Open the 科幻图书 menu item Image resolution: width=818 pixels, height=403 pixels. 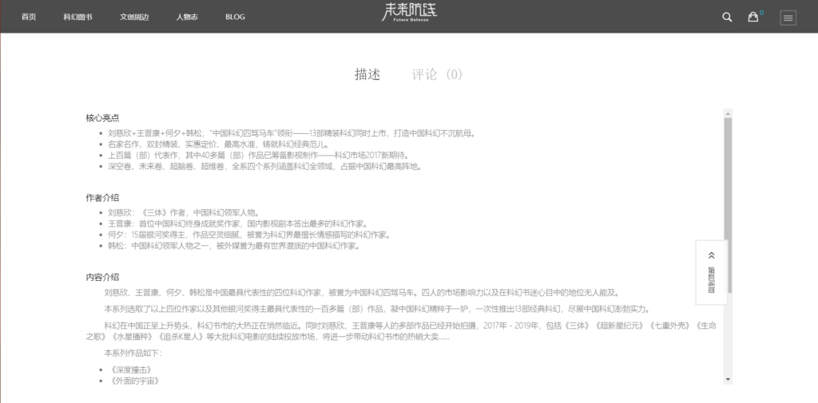(77, 17)
